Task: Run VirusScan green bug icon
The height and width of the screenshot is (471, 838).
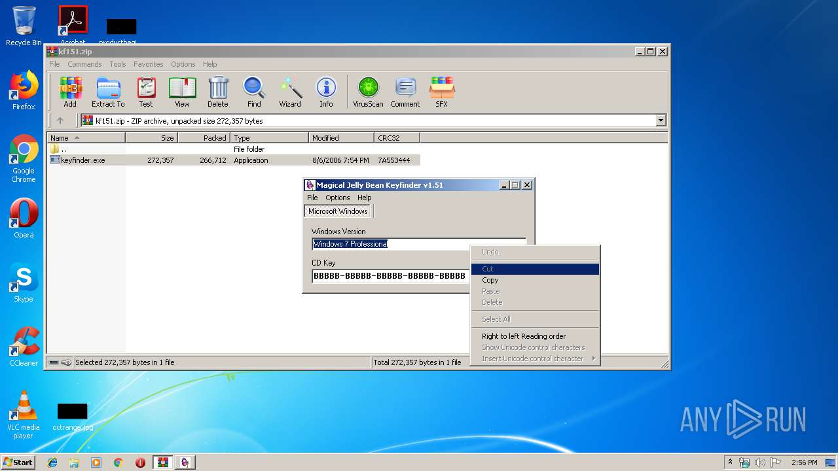Action: pos(368,92)
